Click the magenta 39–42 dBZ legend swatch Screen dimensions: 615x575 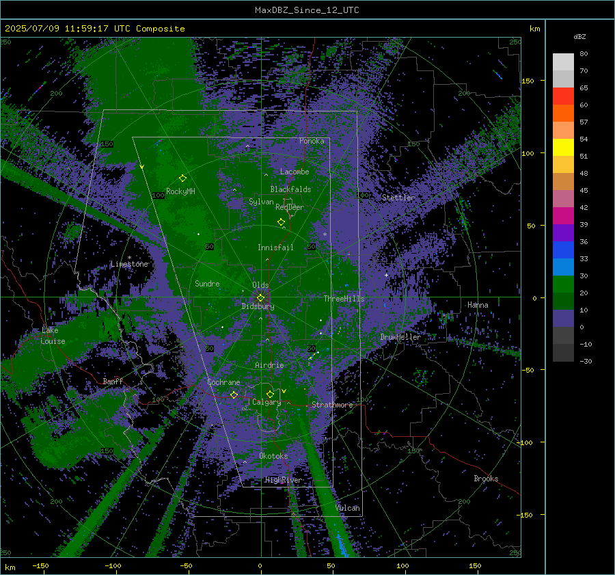click(563, 216)
